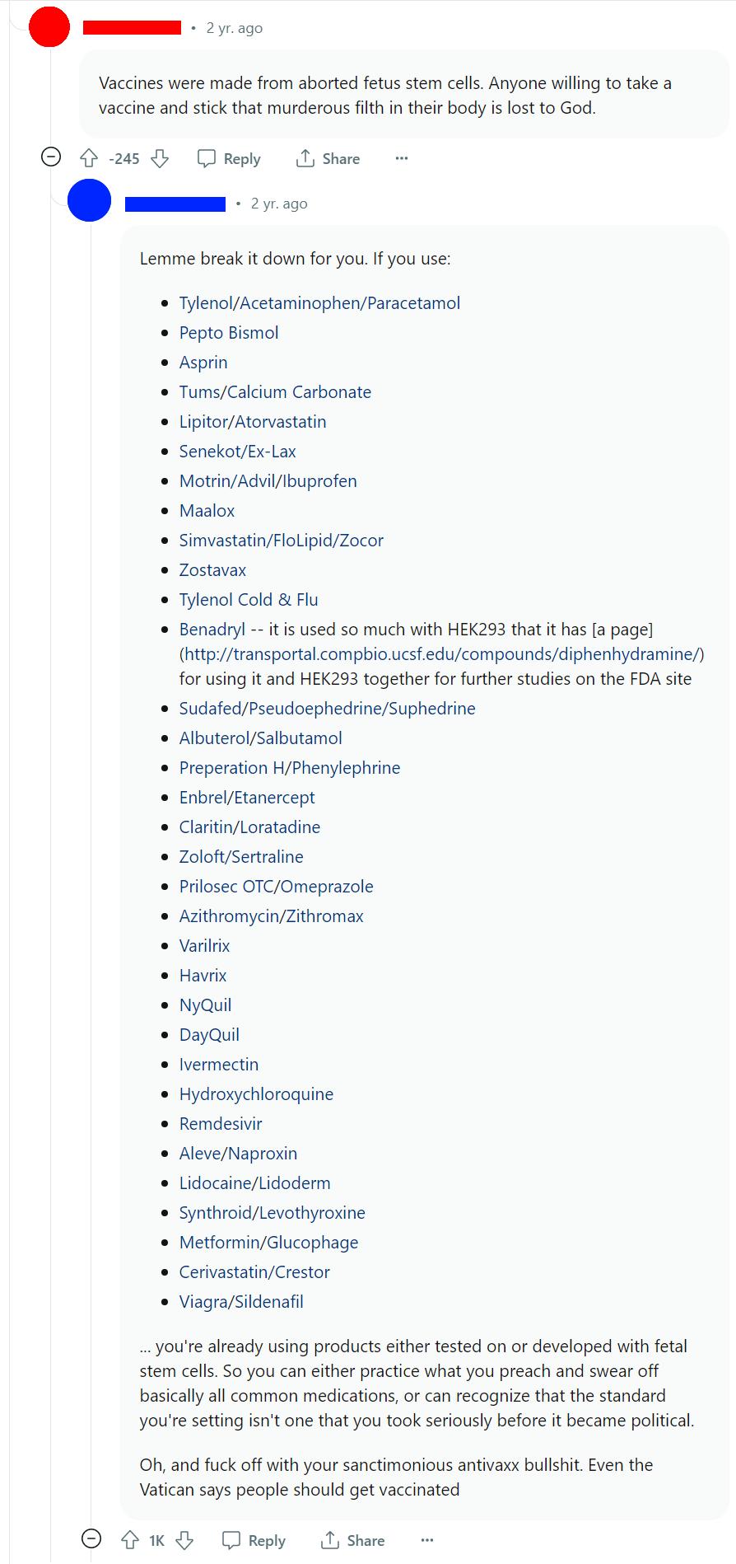736x1564 pixels.
Task: Toggle the downvote on the -245 comment
Action: 159,158
